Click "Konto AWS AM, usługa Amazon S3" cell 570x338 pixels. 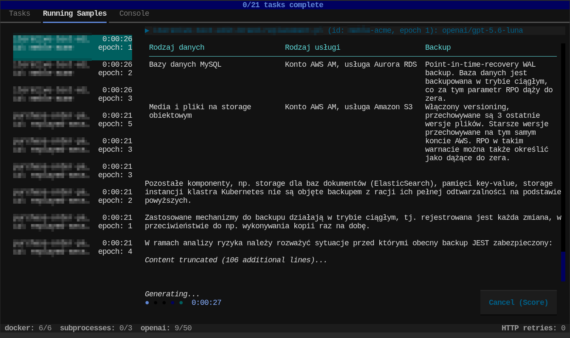pyautogui.click(x=349, y=107)
